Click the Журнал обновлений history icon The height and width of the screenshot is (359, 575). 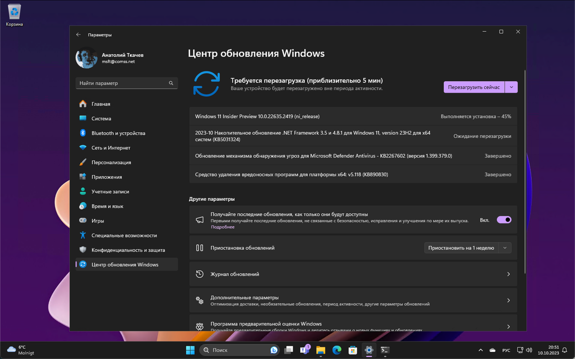click(200, 274)
